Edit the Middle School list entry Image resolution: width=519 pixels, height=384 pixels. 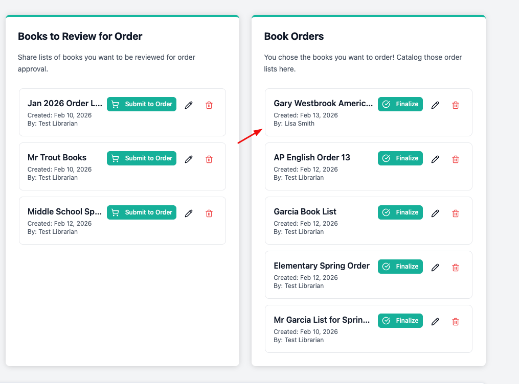click(x=189, y=213)
